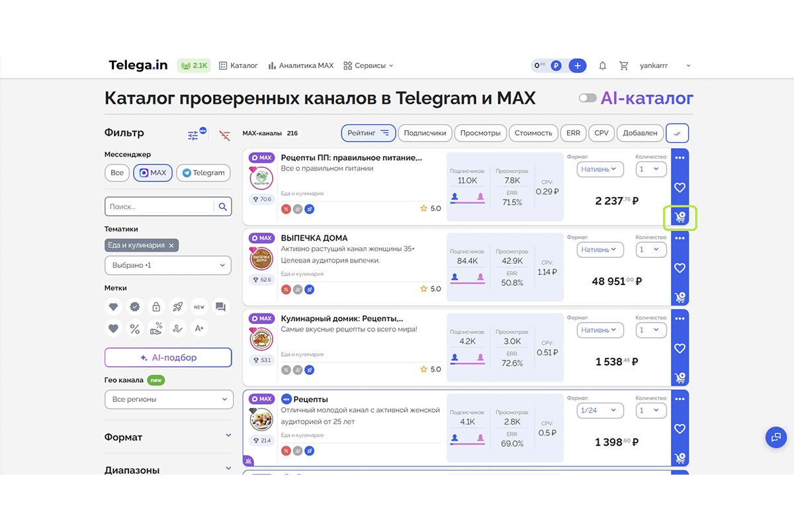Launch AI-подбор channel selection
Image resolution: width=794 pixels, height=529 pixels.
pos(167,357)
